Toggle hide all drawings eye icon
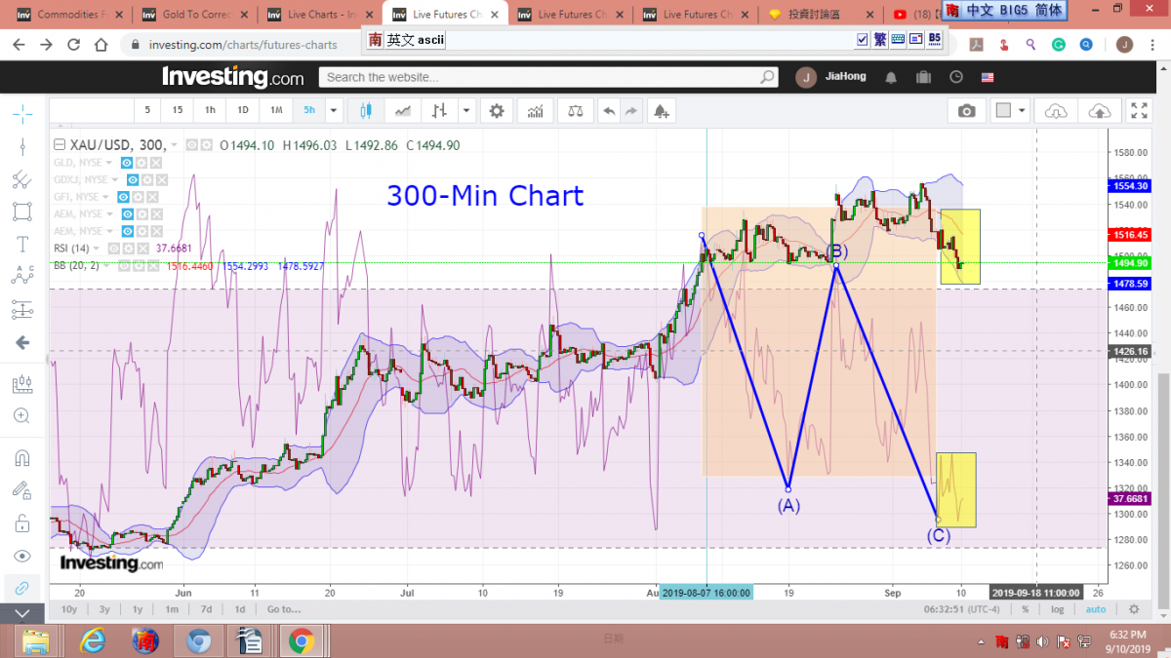 (x=22, y=556)
